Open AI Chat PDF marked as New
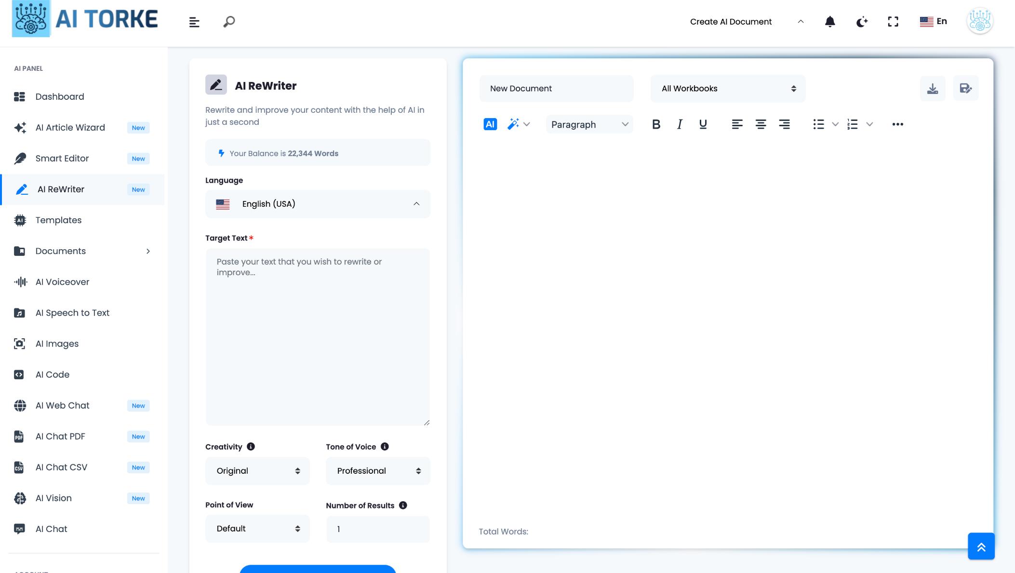 [60, 436]
